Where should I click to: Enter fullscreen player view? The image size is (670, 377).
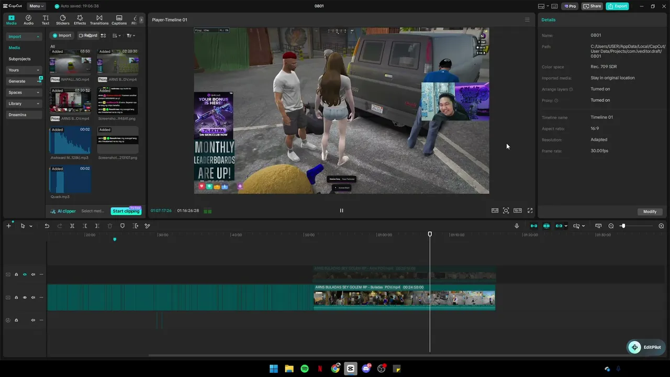click(530, 210)
